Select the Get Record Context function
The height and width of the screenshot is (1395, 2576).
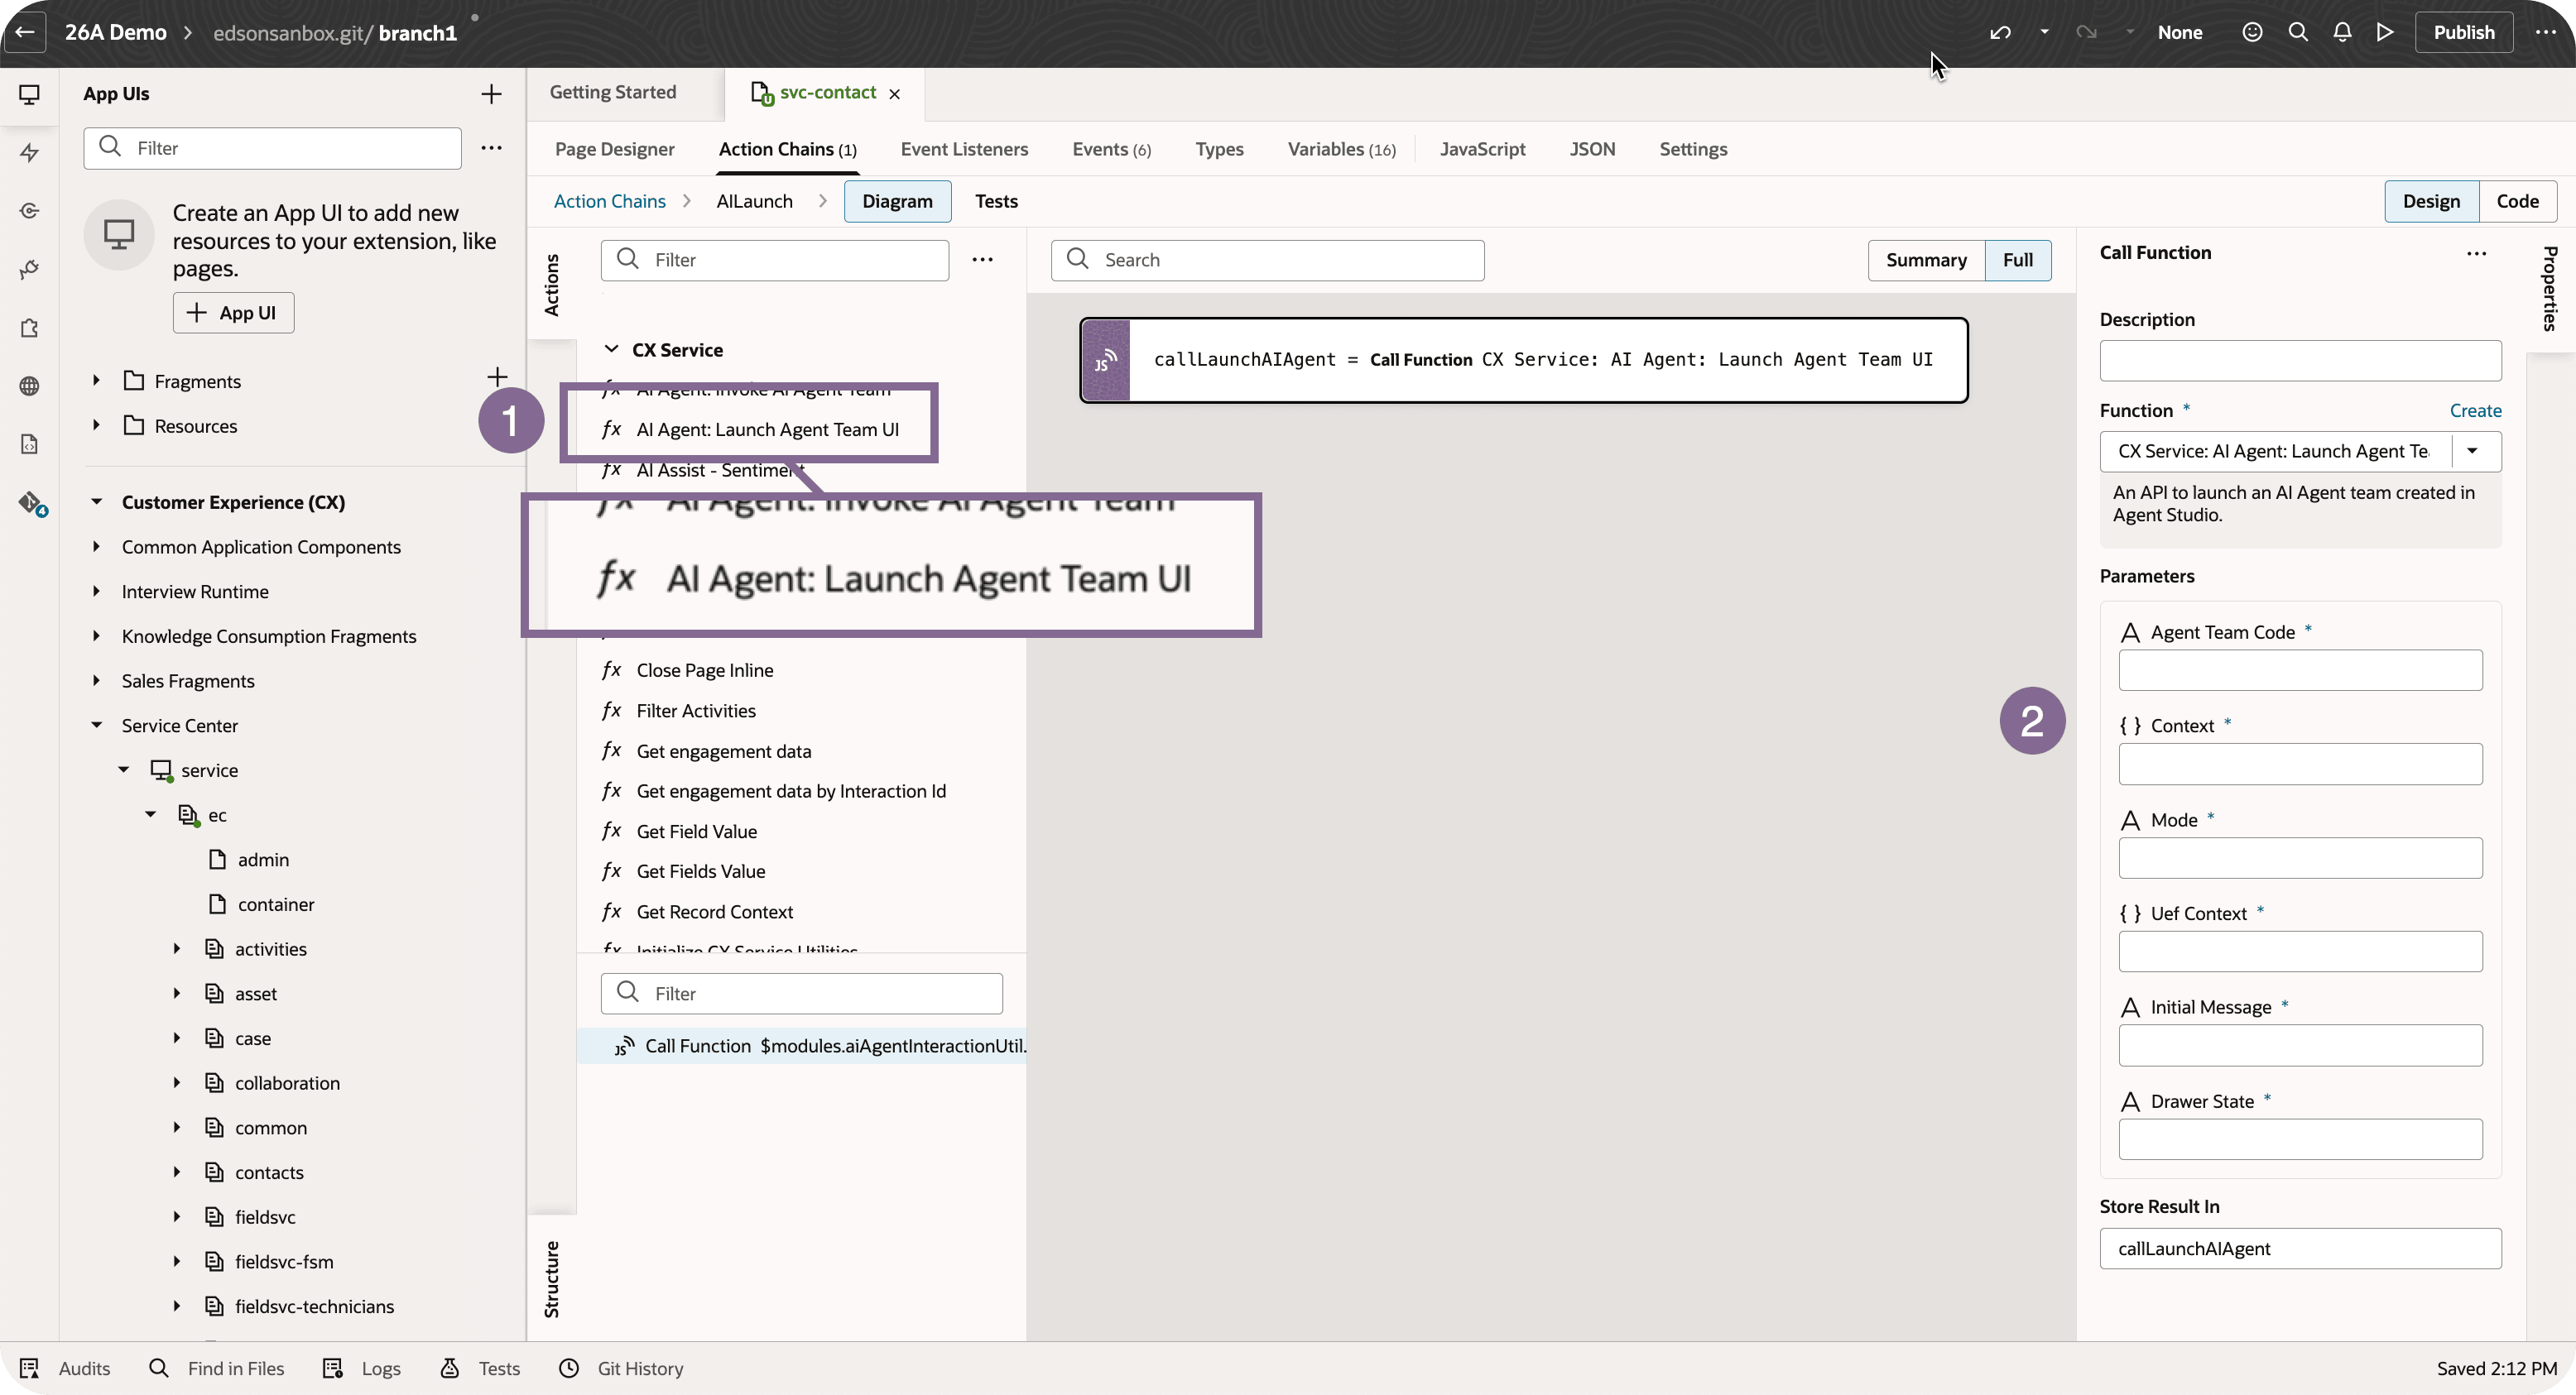pyautogui.click(x=714, y=911)
